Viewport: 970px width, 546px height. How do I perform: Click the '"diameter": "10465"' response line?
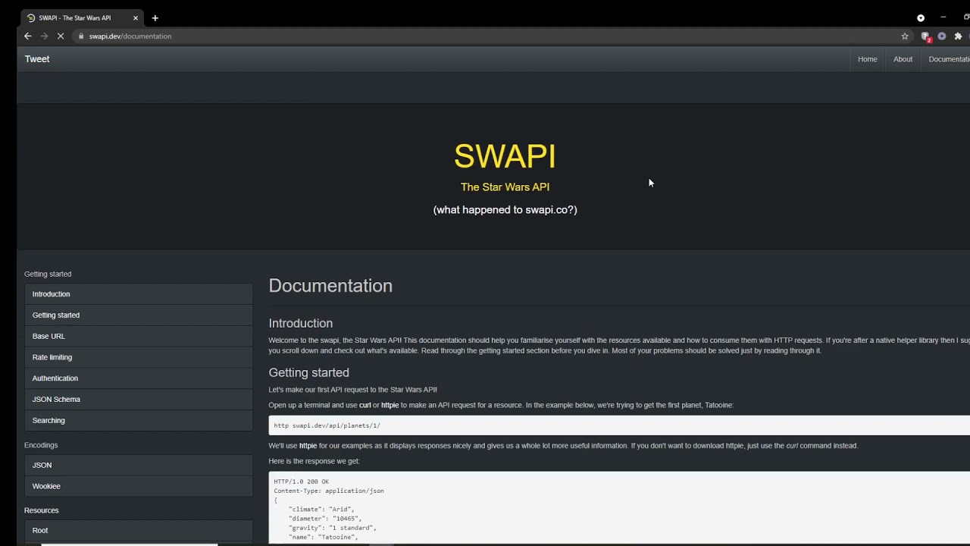pyautogui.click(x=324, y=519)
